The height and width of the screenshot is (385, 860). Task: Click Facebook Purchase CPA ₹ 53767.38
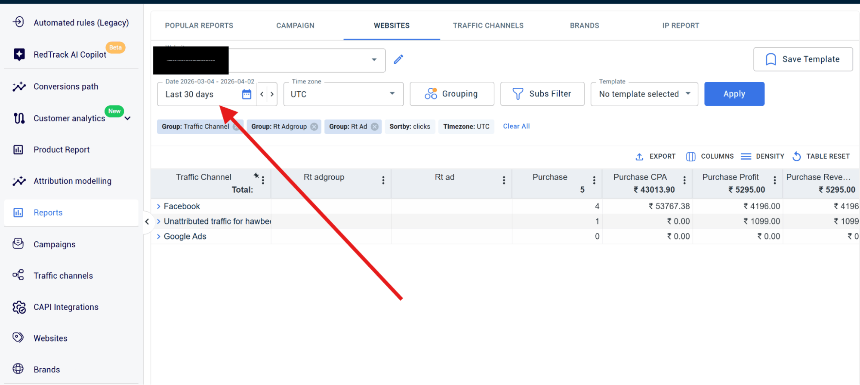pos(669,206)
